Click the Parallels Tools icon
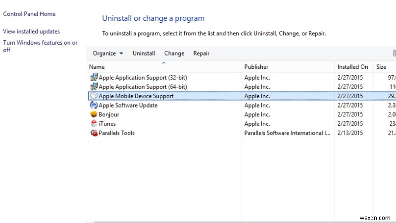Viewport: 396px width, 223px height. click(94, 133)
